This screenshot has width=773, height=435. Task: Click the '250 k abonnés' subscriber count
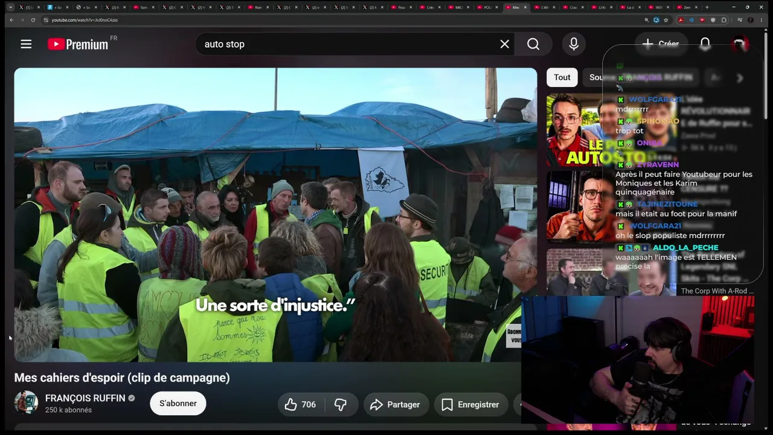[x=68, y=410]
